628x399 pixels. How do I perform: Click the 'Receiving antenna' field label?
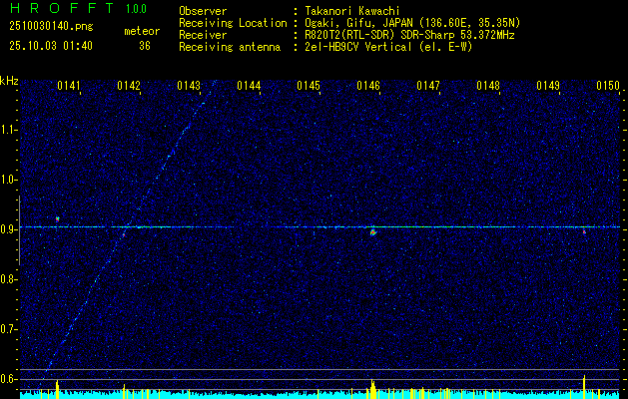click(230, 47)
